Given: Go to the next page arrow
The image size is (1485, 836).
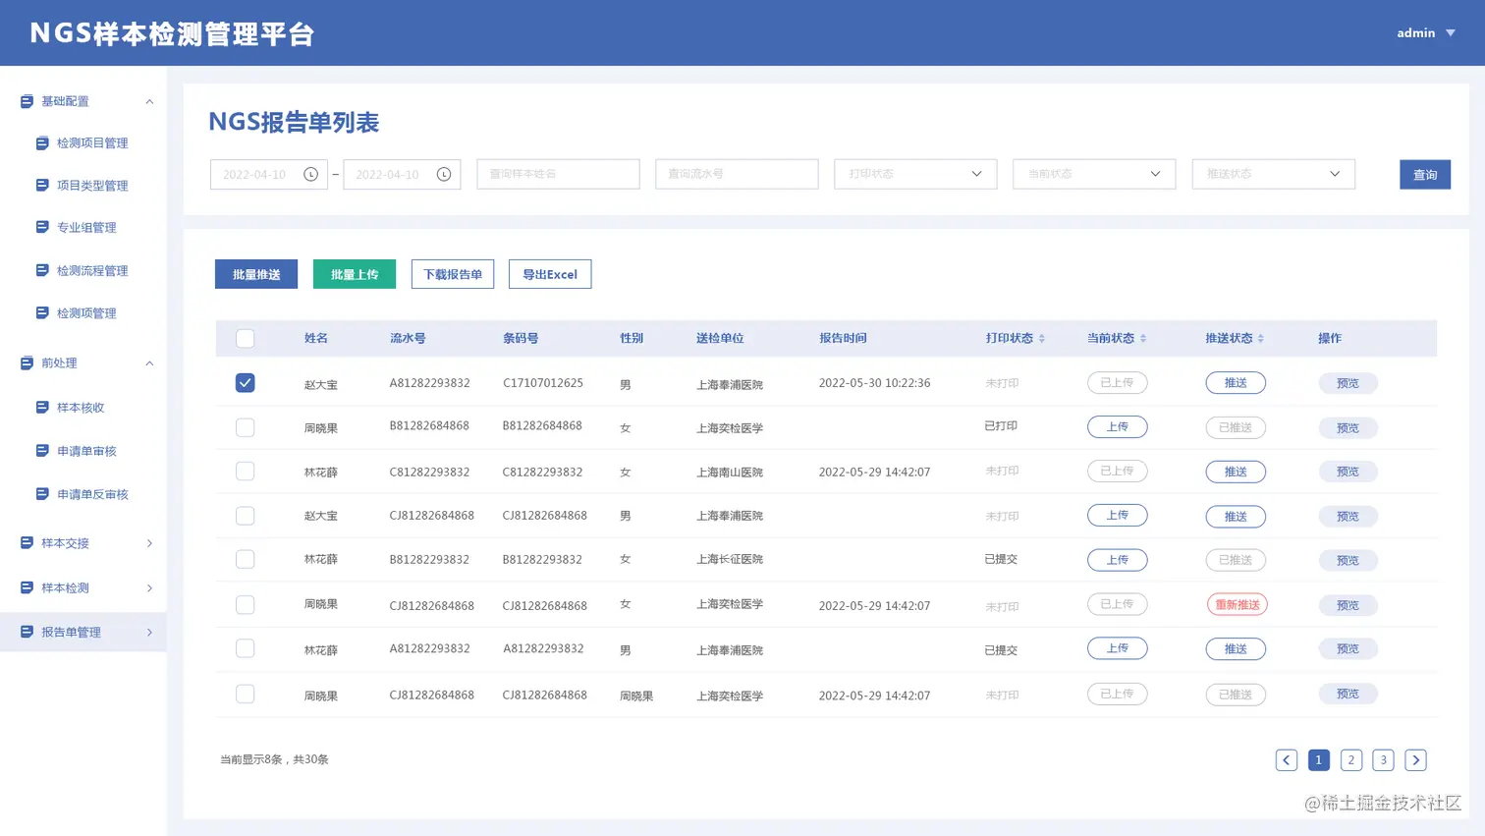Looking at the screenshot, I should (1415, 759).
